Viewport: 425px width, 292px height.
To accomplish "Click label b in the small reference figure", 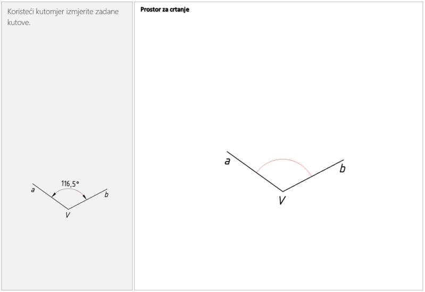I will coord(106,195).
